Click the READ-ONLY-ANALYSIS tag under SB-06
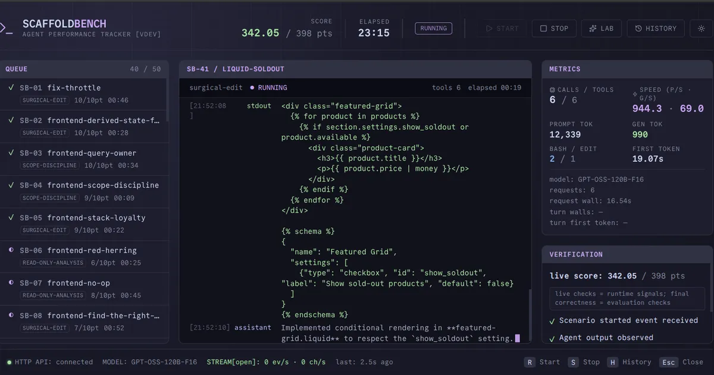714x375 pixels. click(53, 263)
